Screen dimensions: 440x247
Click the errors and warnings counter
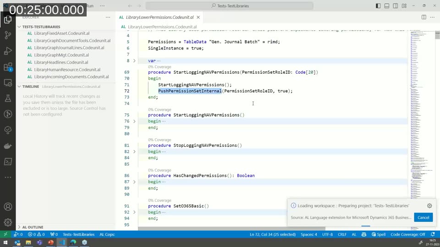(36, 234)
